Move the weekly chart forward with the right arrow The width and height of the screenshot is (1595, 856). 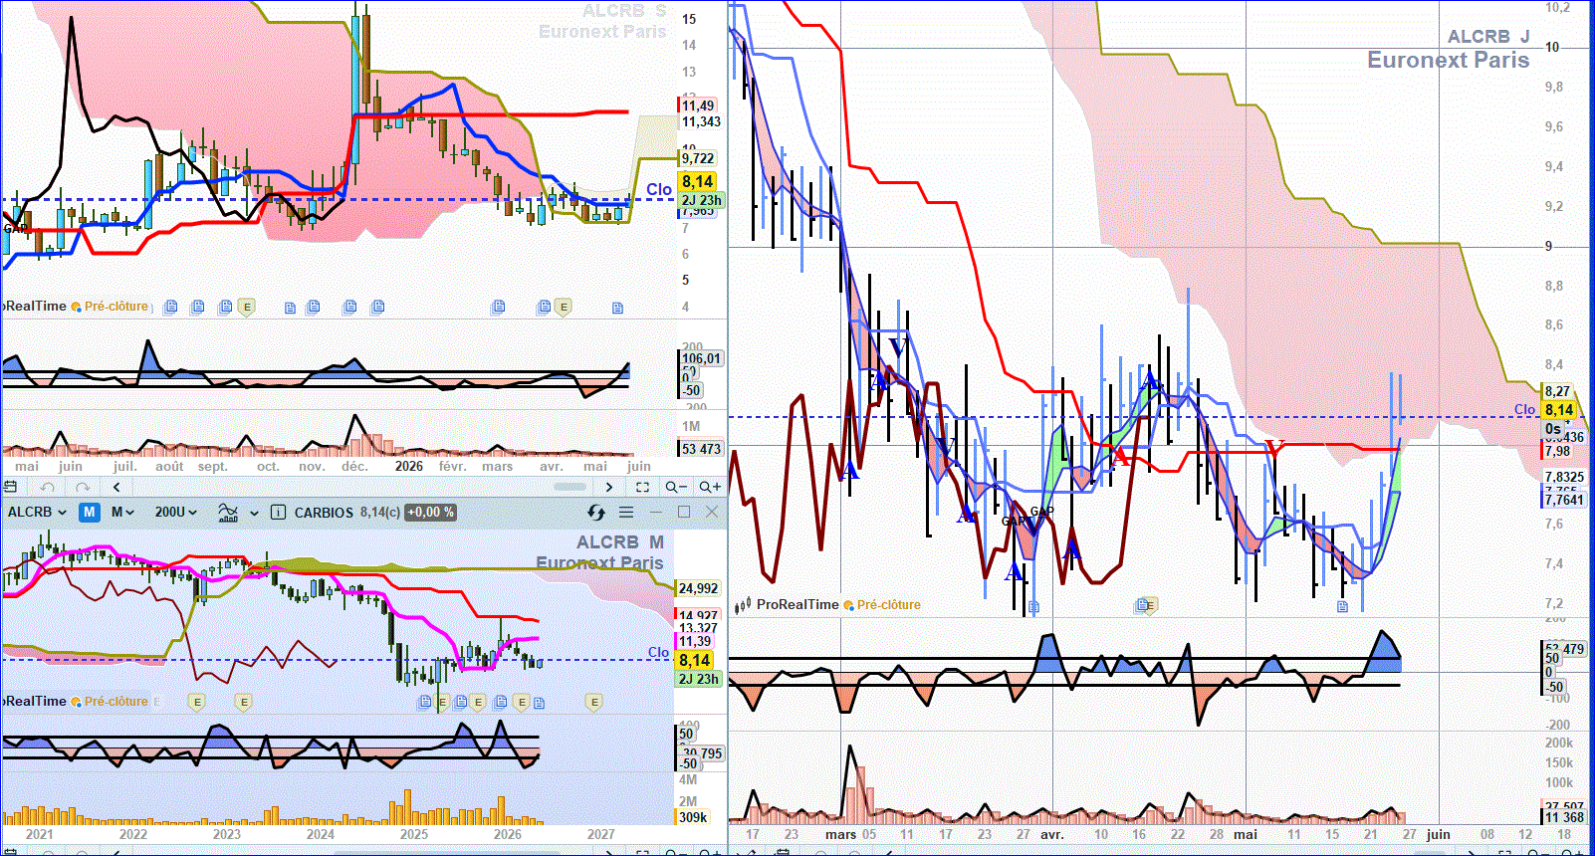click(609, 487)
